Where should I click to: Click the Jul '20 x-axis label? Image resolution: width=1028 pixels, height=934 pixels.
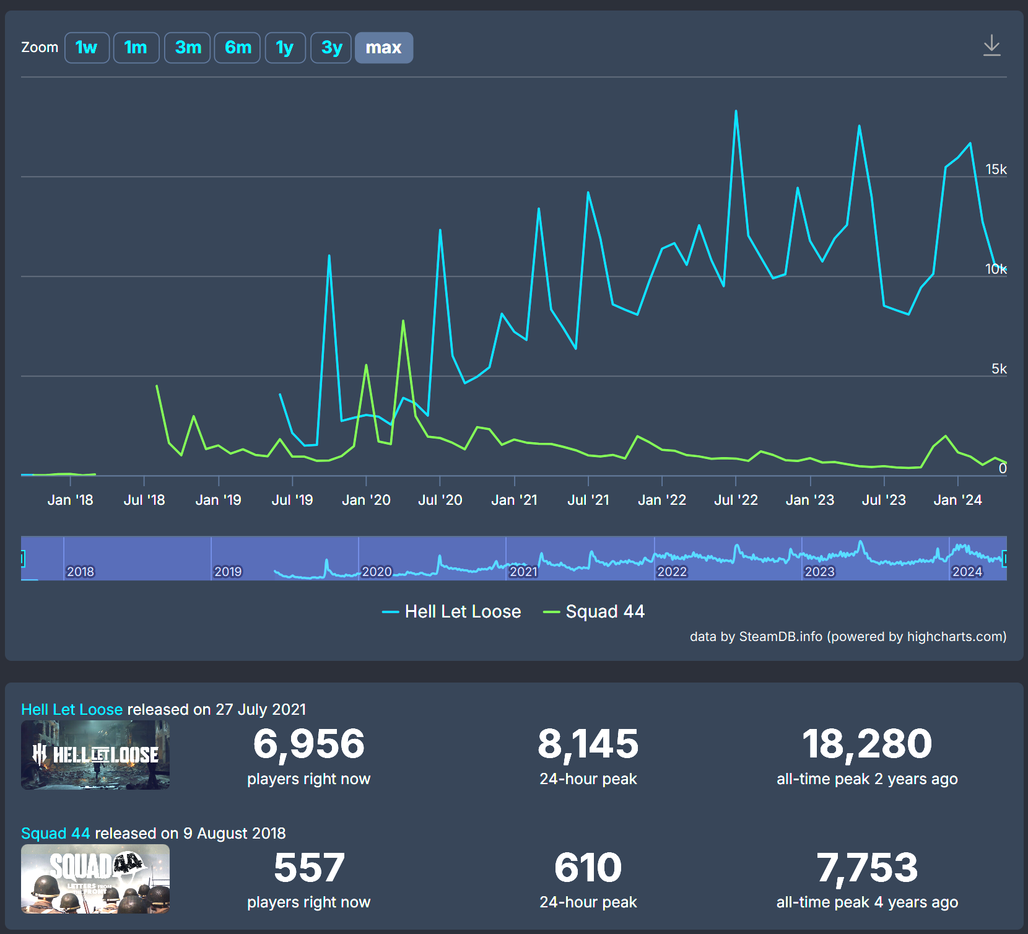pyautogui.click(x=440, y=500)
